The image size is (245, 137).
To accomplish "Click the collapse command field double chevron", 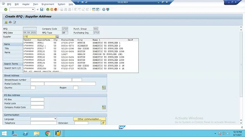I will (37, 9).
